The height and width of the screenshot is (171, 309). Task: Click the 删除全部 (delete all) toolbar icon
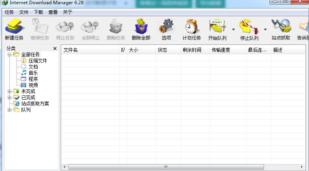pos(141,26)
